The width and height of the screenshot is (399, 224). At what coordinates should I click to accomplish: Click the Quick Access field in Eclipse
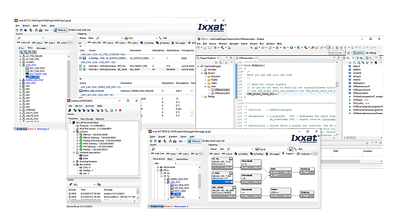(335, 52)
